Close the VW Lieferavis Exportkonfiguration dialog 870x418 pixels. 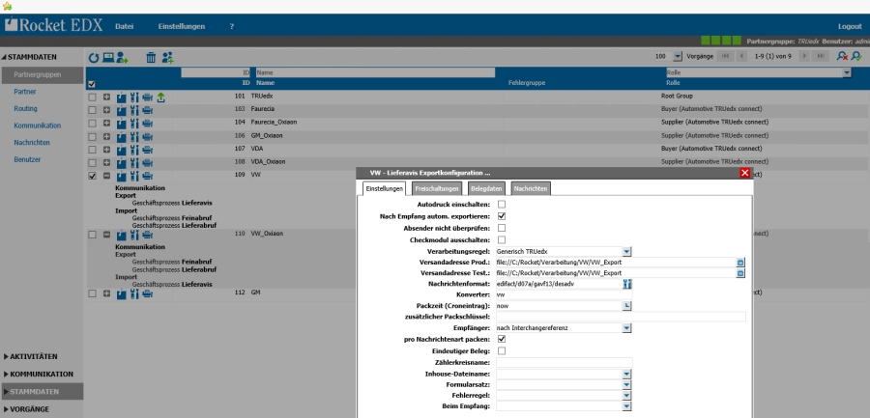click(745, 173)
